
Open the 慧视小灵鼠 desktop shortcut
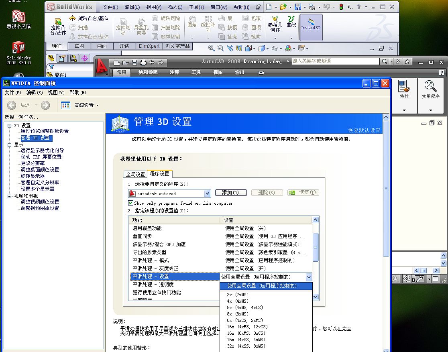[18, 19]
